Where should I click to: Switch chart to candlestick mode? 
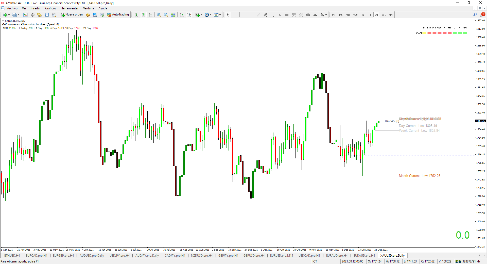pyautogui.click(x=143, y=15)
